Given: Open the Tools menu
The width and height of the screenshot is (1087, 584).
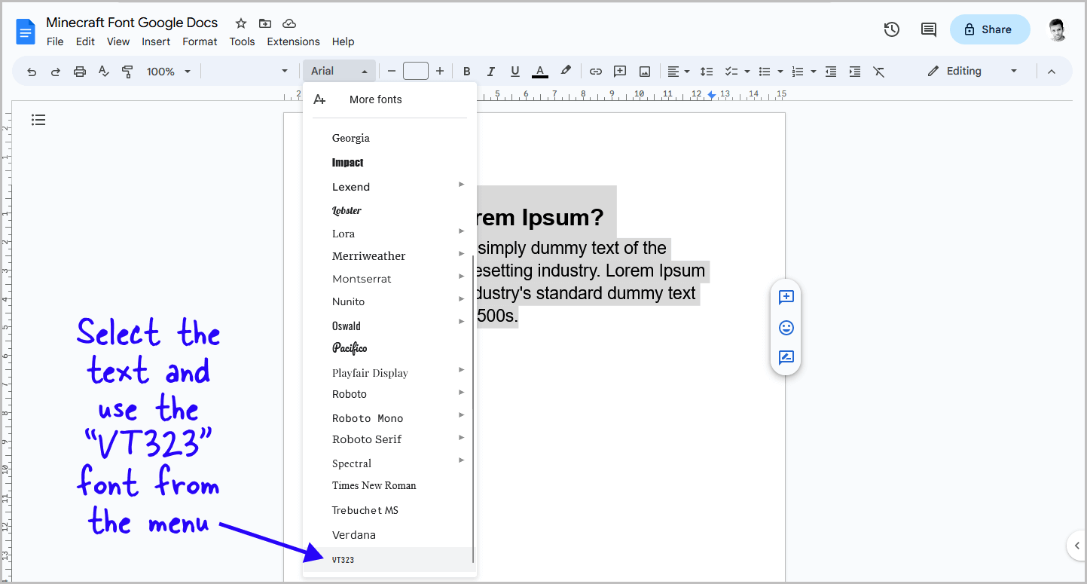Looking at the screenshot, I should click(242, 41).
